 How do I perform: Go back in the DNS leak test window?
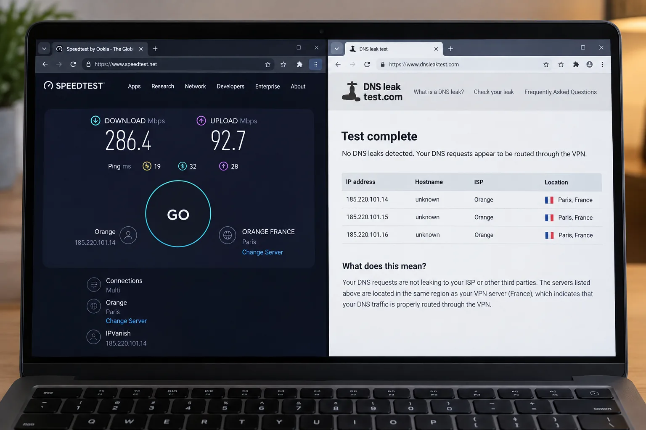point(338,64)
